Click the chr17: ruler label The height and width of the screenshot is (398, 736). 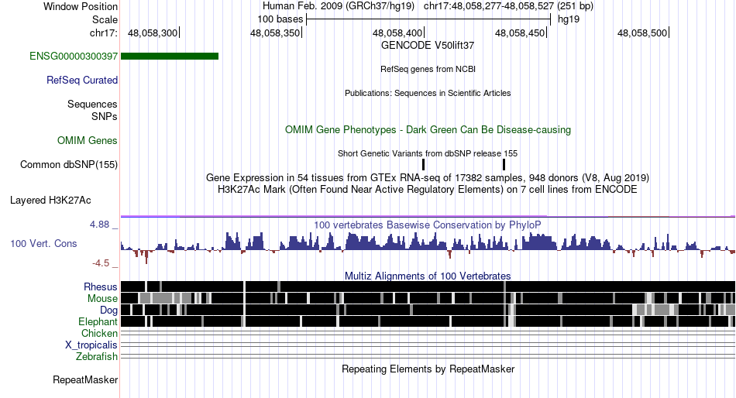[x=104, y=33]
